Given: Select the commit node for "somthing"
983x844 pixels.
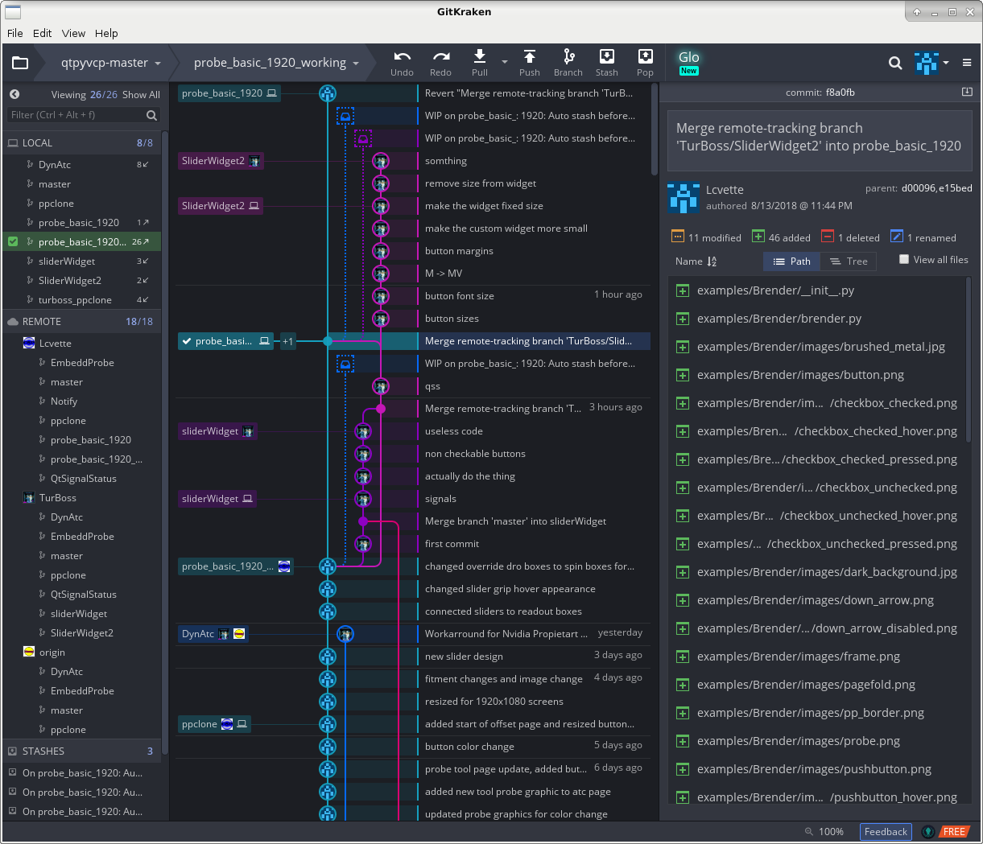Looking at the screenshot, I should [381, 161].
